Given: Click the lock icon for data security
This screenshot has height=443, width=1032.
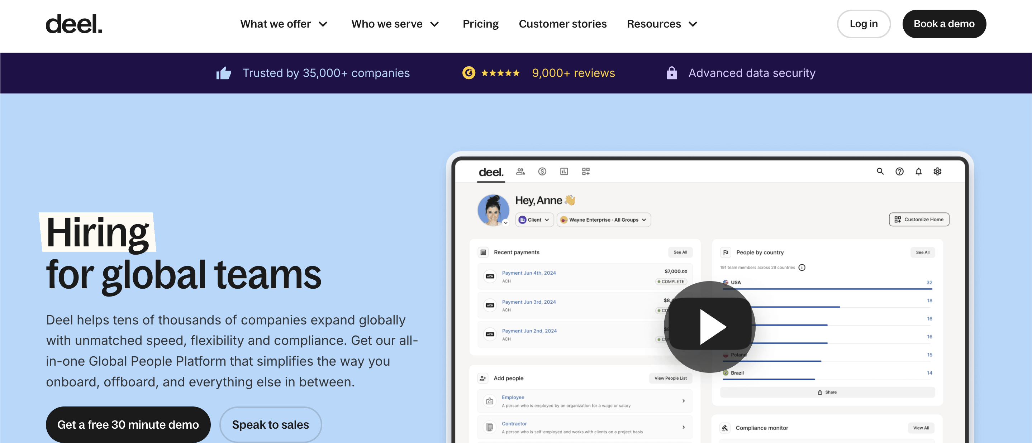Looking at the screenshot, I should (x=671, y=73).
